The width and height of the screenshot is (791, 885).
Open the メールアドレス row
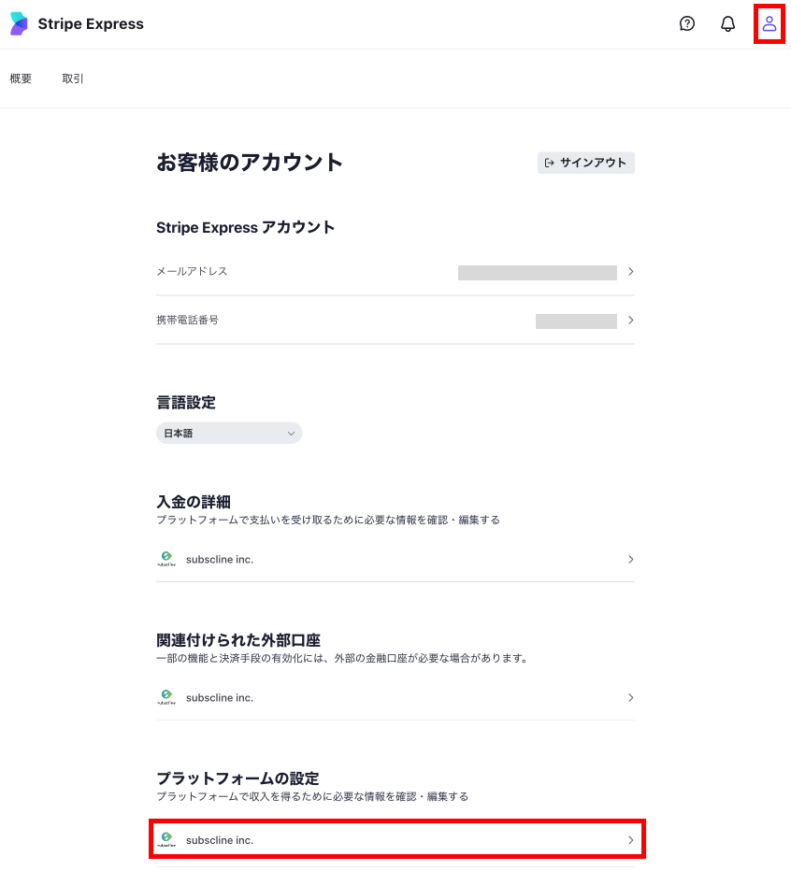395,272
